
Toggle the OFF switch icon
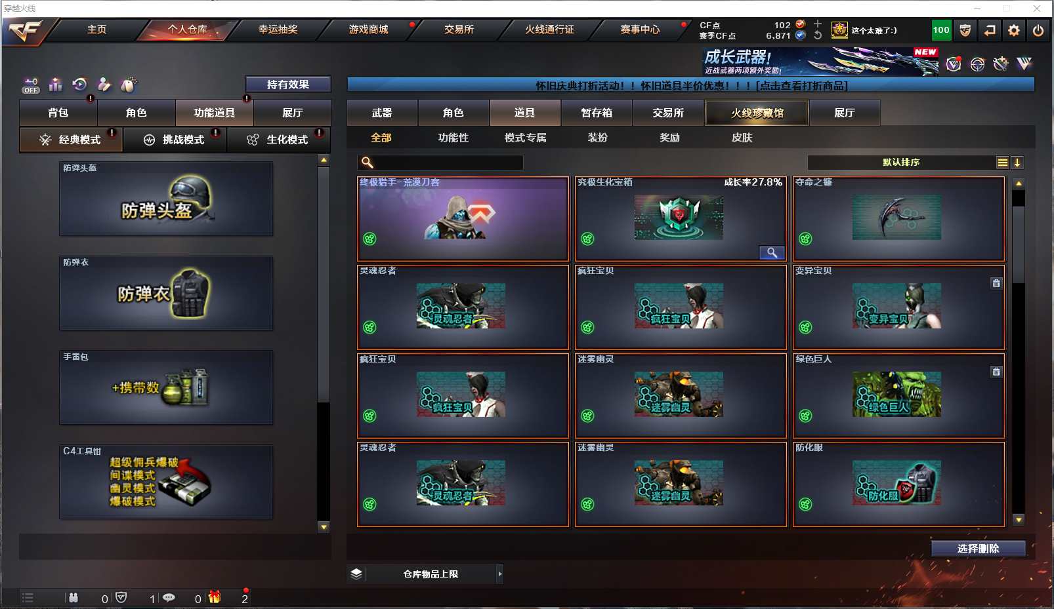pos(31,86)
